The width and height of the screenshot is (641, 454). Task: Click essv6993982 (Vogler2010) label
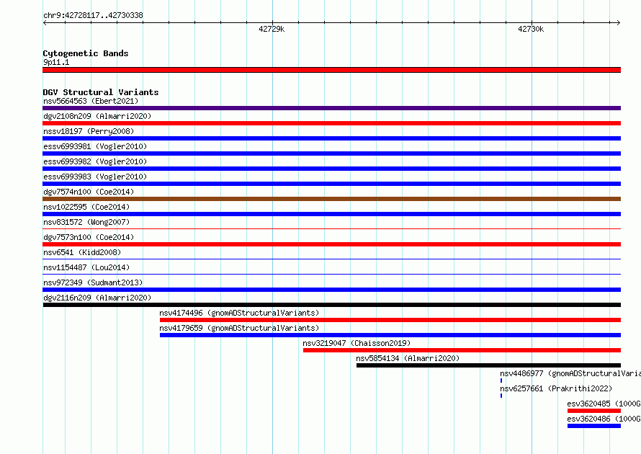95,161
